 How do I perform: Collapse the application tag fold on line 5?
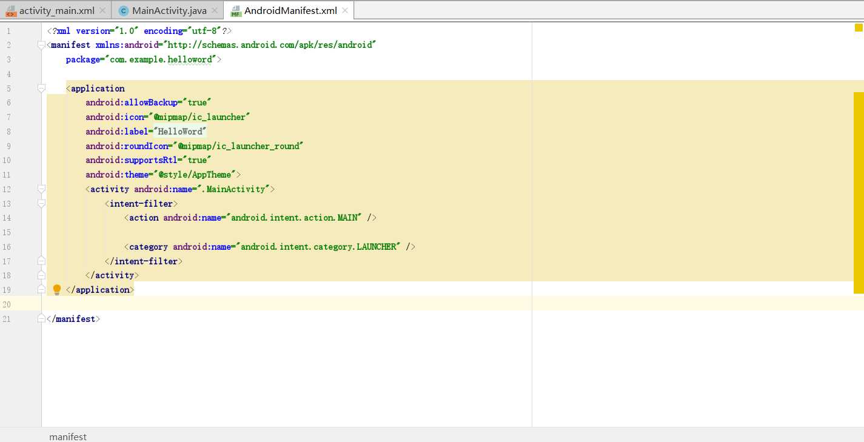tap(41, 89)
